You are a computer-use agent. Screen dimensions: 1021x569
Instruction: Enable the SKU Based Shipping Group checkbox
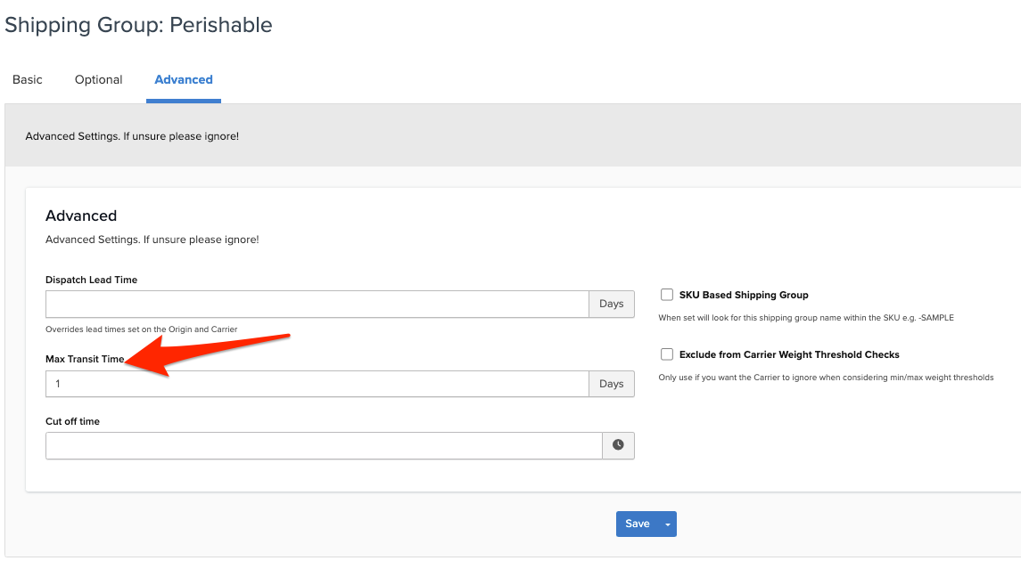(667, 295)
